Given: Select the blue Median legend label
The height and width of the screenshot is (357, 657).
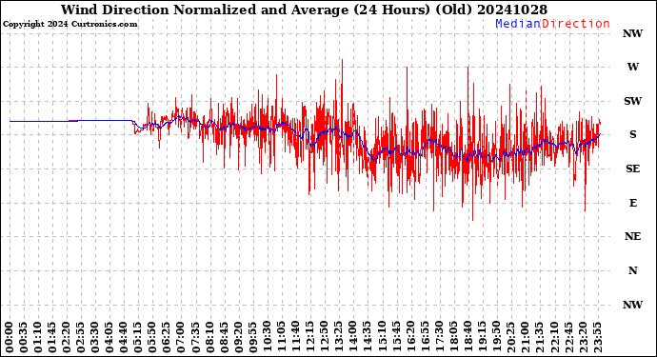Looking at the screenshot, I should [518, 24].
